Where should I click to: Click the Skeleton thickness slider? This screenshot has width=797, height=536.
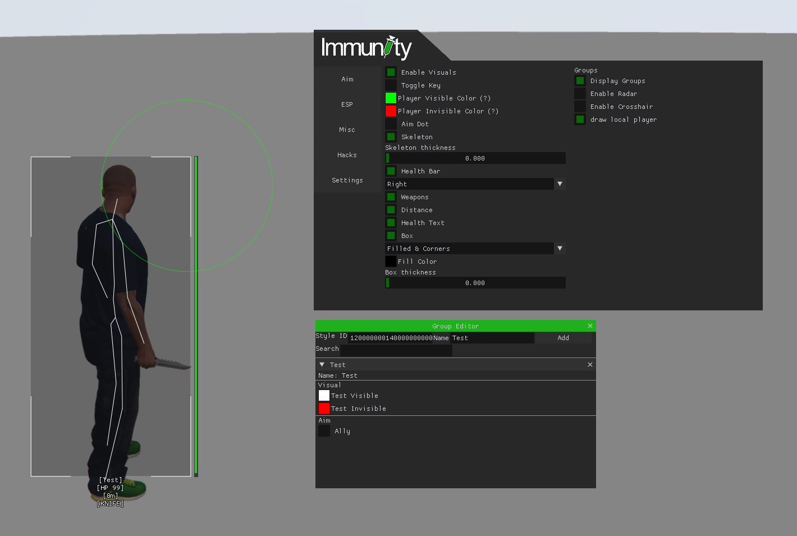coord(475,158)
